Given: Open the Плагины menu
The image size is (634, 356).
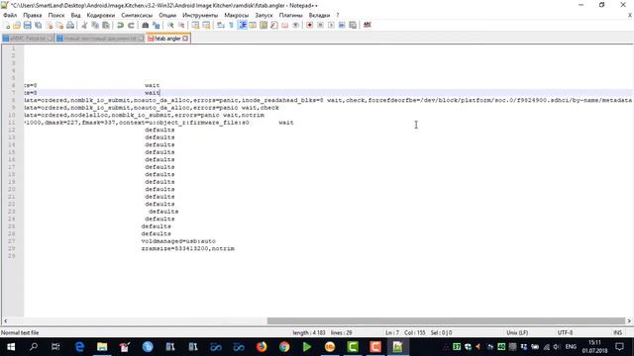Looking at the screenshot, I should (x=290, y=15).
